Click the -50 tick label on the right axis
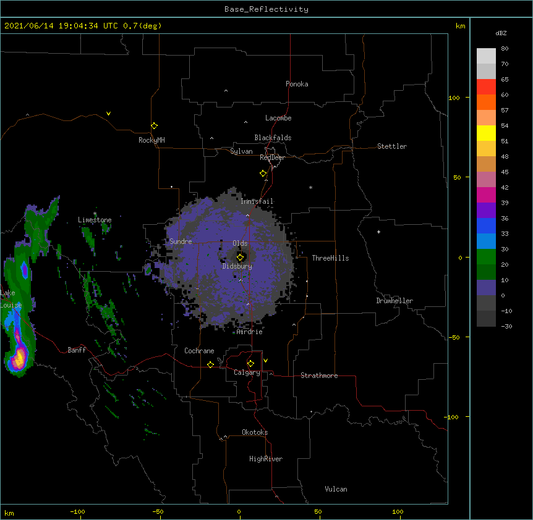 pyautogui.click(x=454, y=337)
